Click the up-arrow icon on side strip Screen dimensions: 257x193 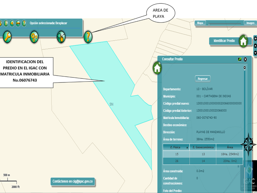(255, 46)
